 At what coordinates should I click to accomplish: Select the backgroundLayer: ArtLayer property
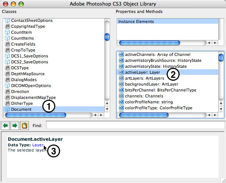[152, 84]
